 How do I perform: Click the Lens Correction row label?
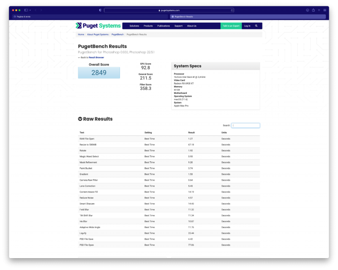point(87,186)
